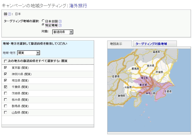Check 茨城県 (関東) checkbox

(5, 93)
